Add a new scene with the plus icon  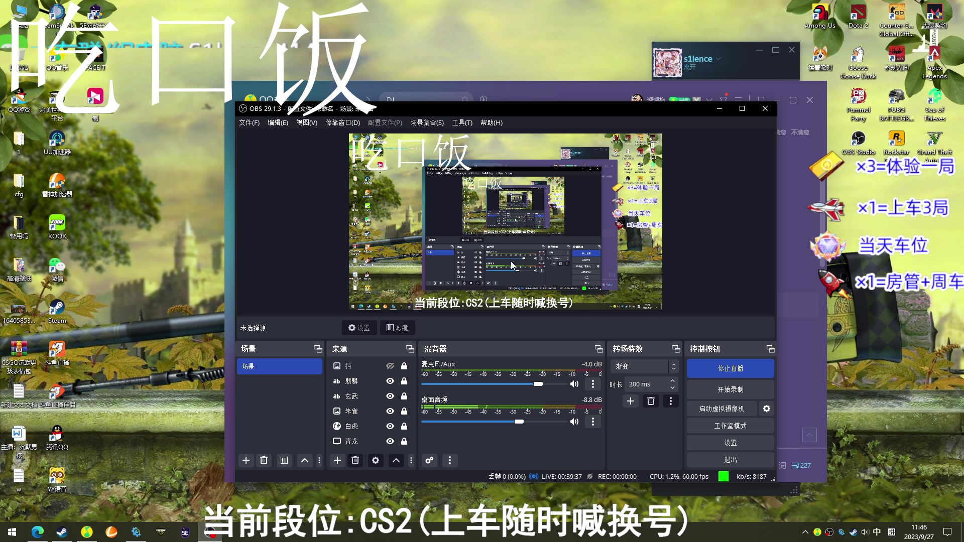point(246,460)
